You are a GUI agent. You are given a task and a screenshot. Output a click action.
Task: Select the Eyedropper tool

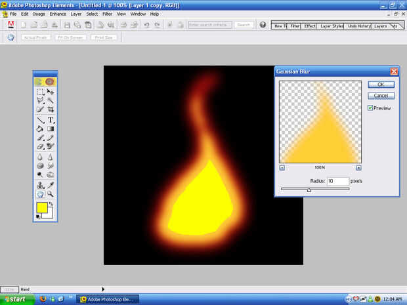(51, 185)
